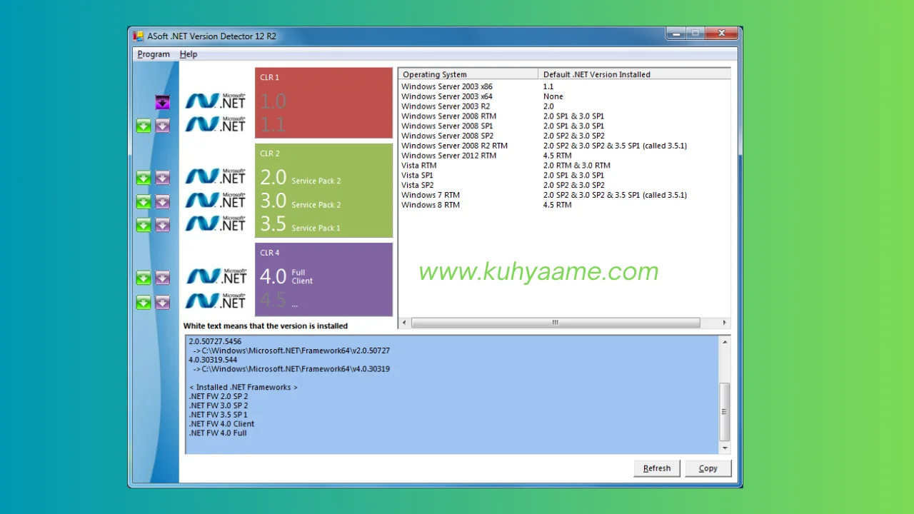Select 3.5 Service Pack 1 in the CLR 2 tile
914x514 pixels.
click(301, 224)
